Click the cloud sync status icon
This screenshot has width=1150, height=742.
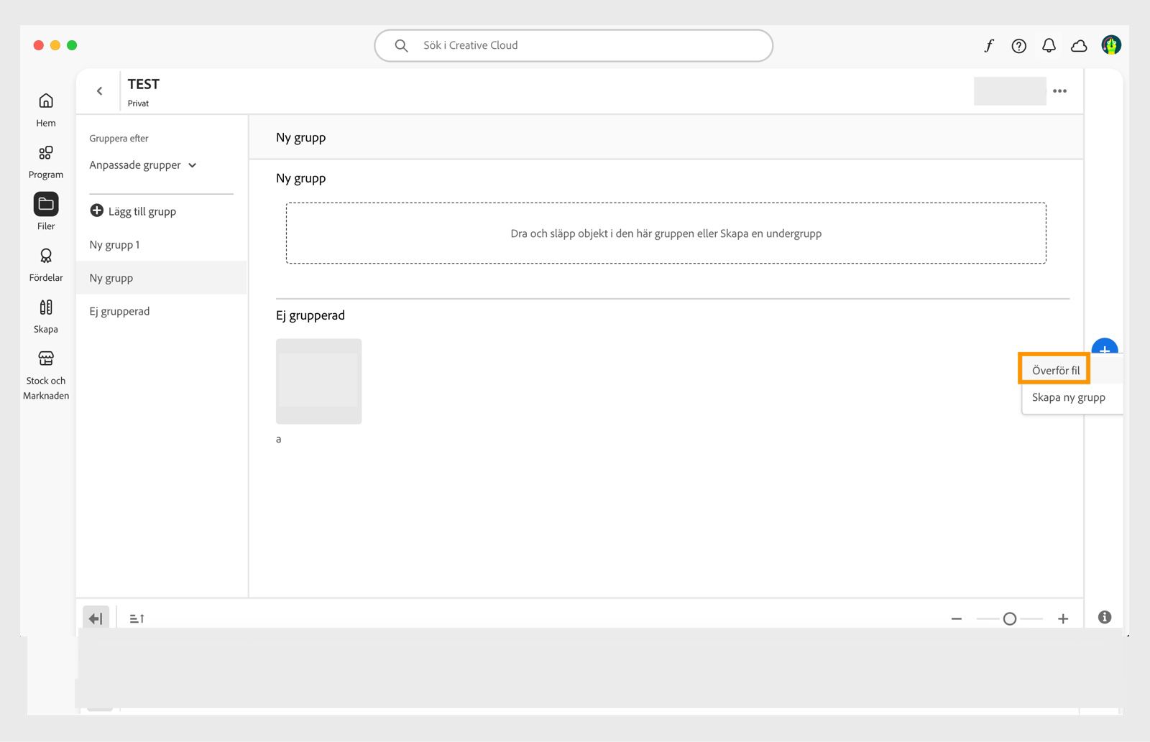[1079, 46]
